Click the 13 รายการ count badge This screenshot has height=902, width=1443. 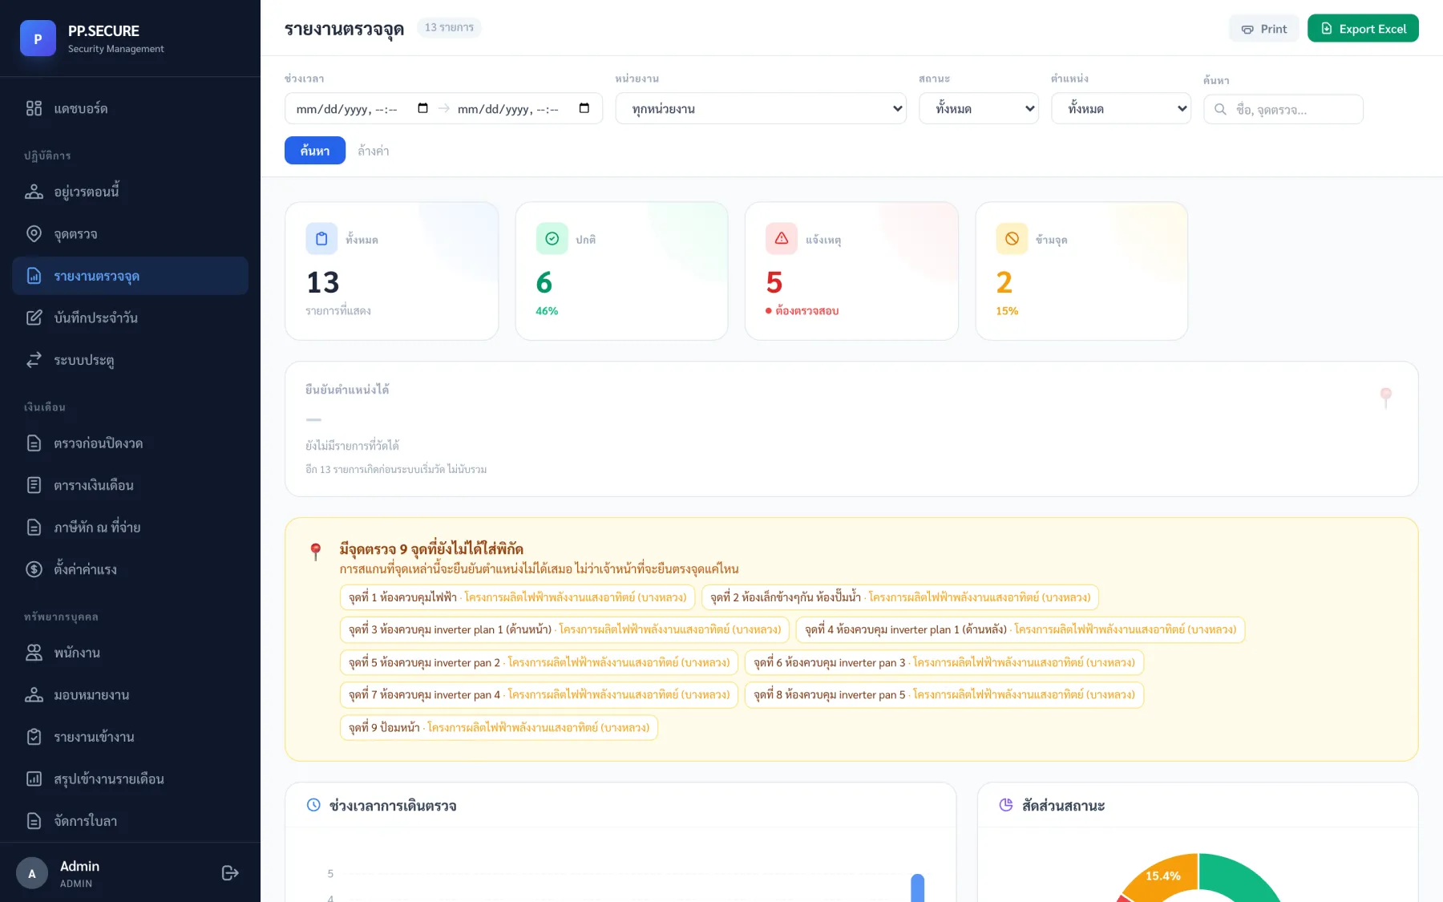pyautogui.click(x=449, y=27)
